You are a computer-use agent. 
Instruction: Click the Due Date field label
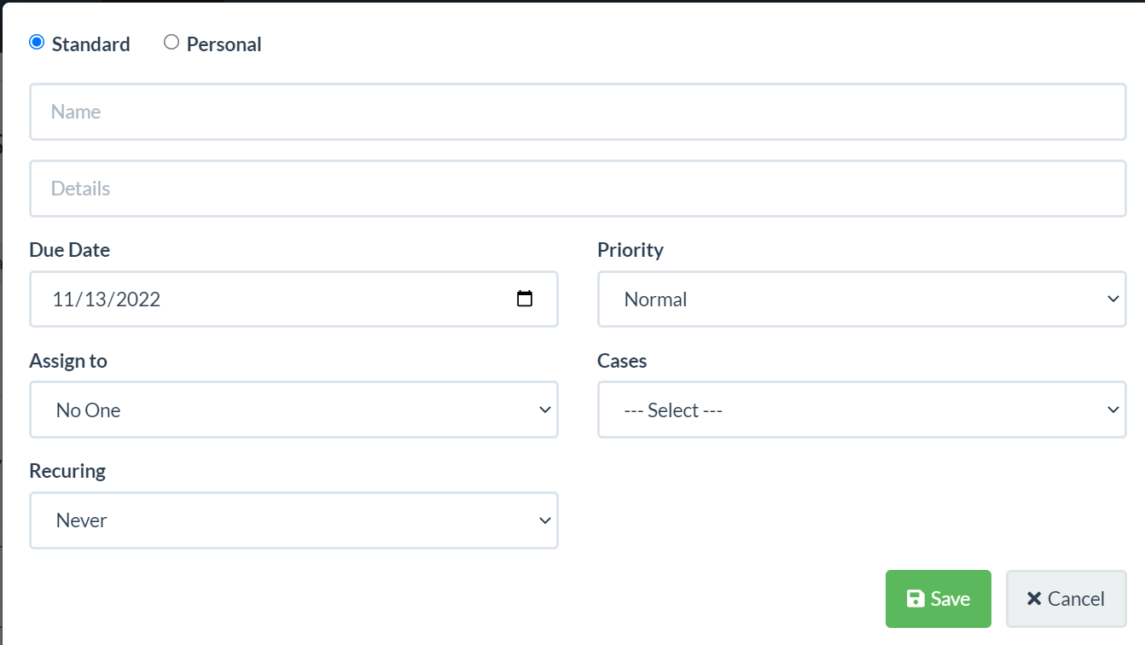70,249
